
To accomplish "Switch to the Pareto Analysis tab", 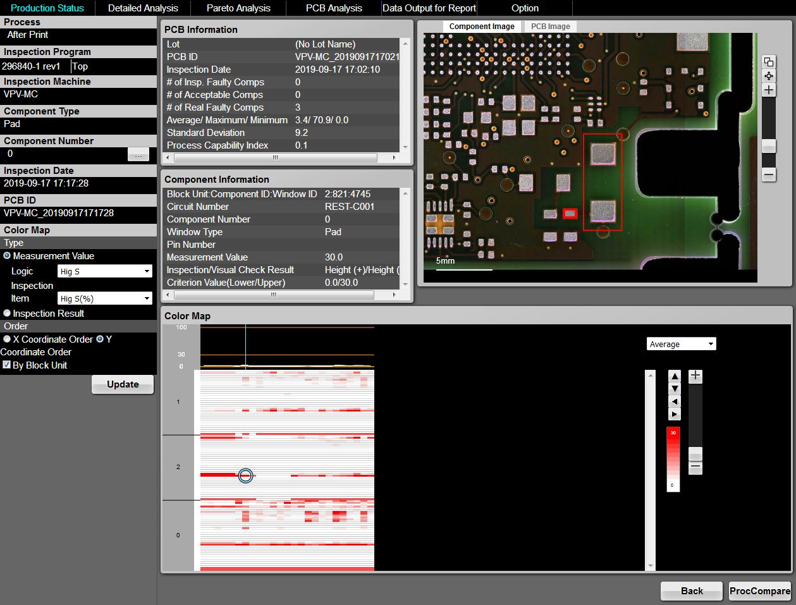I will click(238, 8).
